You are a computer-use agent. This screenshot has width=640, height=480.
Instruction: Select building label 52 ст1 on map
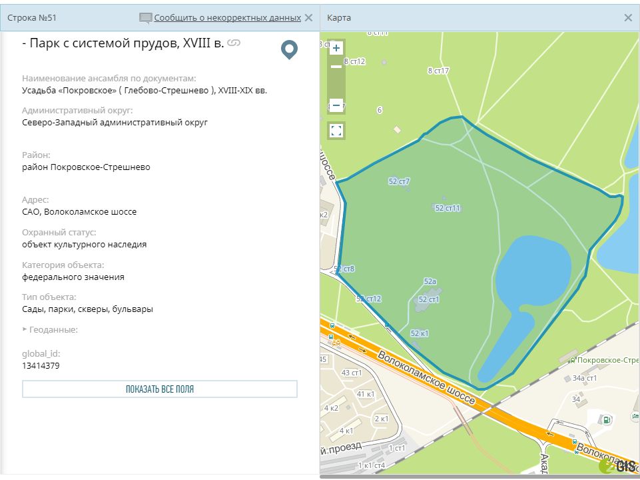[x=429, y=299]
